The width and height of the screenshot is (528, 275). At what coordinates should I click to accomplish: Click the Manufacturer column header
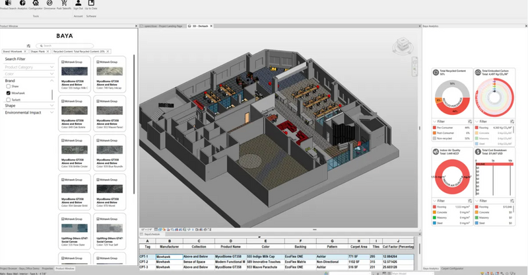170,247
